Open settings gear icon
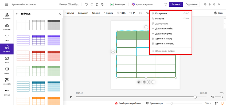Screen dimensions: 226x105 pos(214,4)
